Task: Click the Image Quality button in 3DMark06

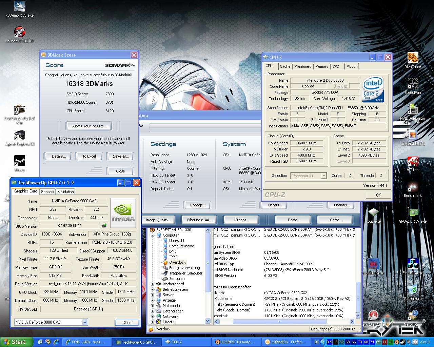Action: (158, 220)
